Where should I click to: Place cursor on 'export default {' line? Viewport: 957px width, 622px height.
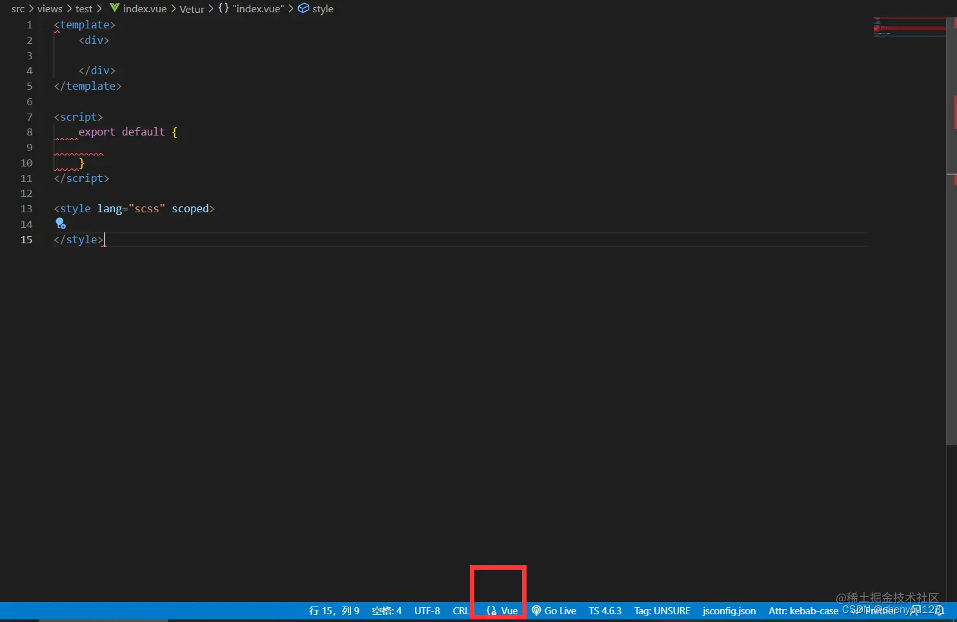[128, 132]
